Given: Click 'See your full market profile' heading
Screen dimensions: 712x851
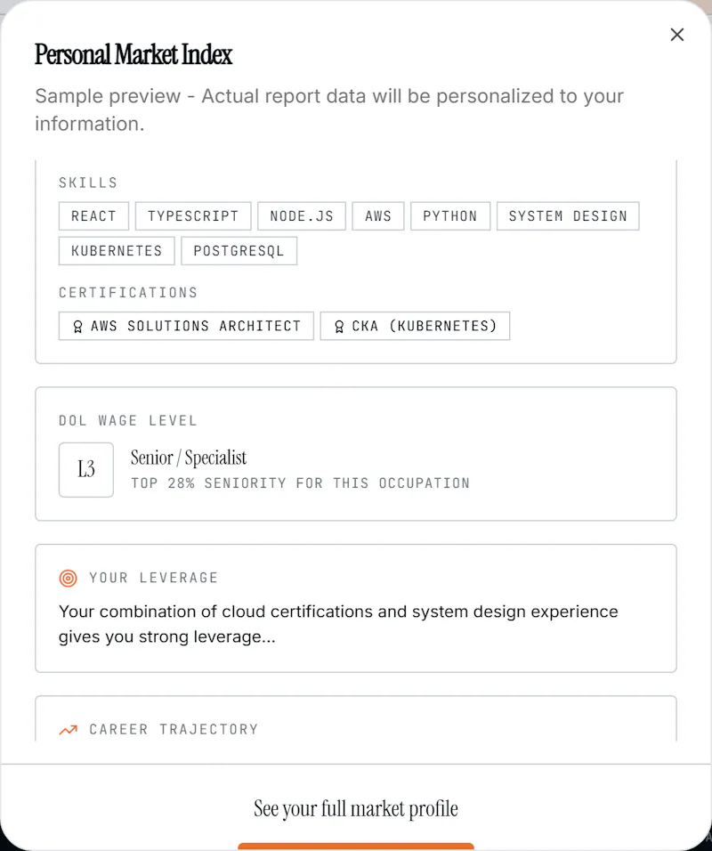Looking at the screenshot, I should click(x=356, y=808).
